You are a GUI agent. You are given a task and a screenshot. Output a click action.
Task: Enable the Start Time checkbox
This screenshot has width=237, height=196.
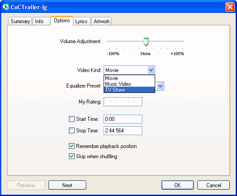(72, 119)
